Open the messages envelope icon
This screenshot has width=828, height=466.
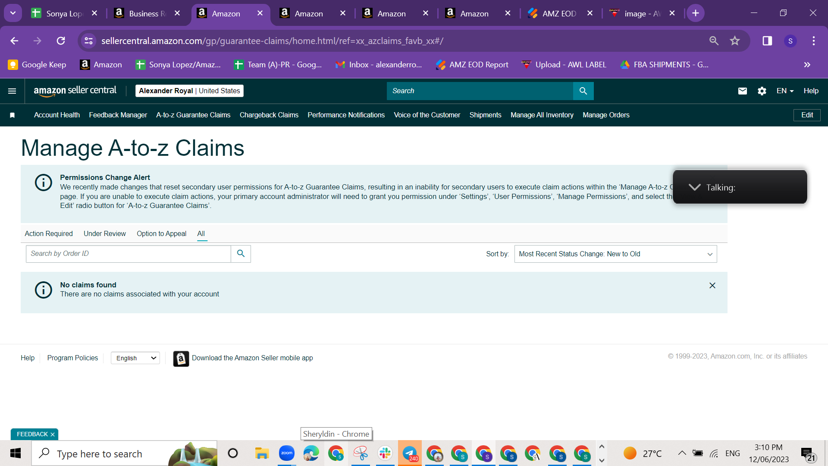click(x=742, y=91)
